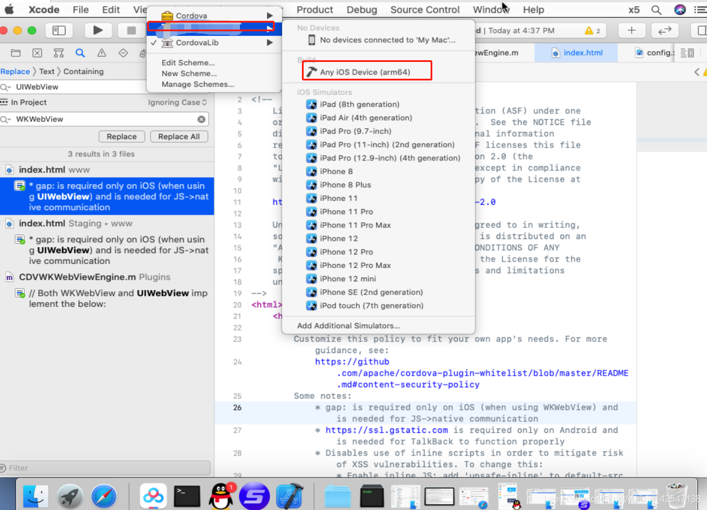The image size is (707, 510).
Task: Open the blue folder in Dock
Action: coord(338,496)
